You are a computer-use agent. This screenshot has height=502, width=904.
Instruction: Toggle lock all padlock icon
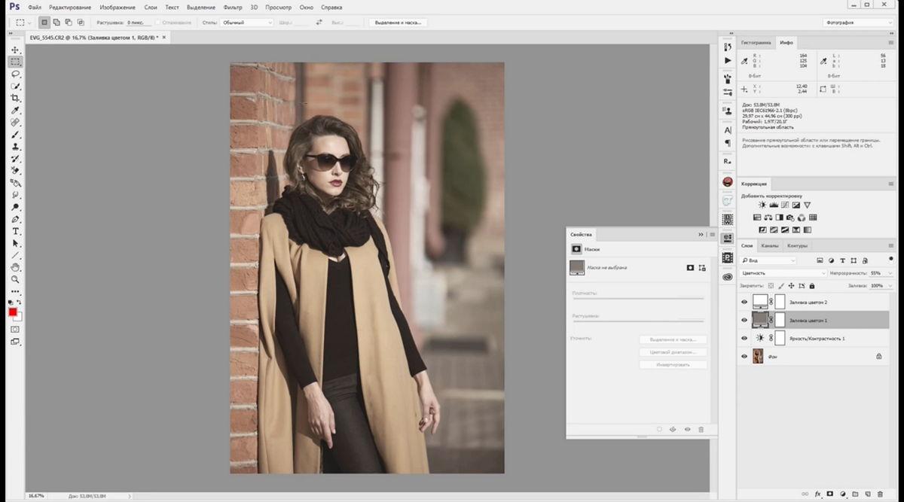pos(812,286)
